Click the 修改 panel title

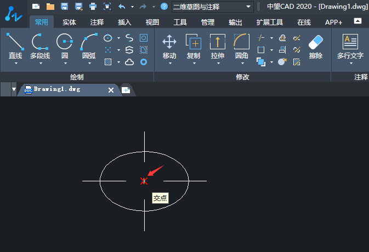coord(243,77)
